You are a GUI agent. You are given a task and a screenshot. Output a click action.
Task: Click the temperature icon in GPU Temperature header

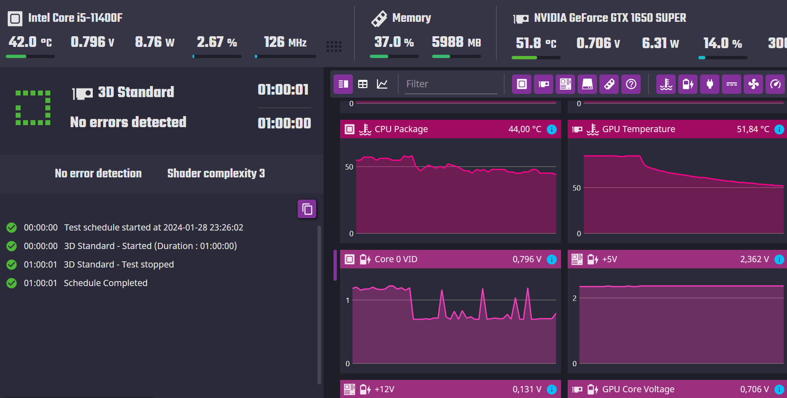point(593,129)
